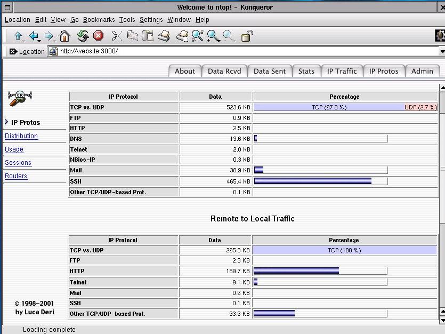Open the Sessions sidebar link

18,163
